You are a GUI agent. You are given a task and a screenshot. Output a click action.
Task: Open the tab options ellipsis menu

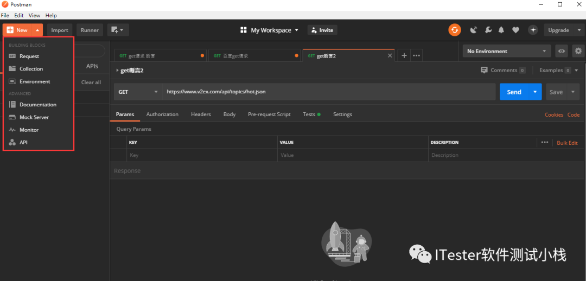coord(416,56)
